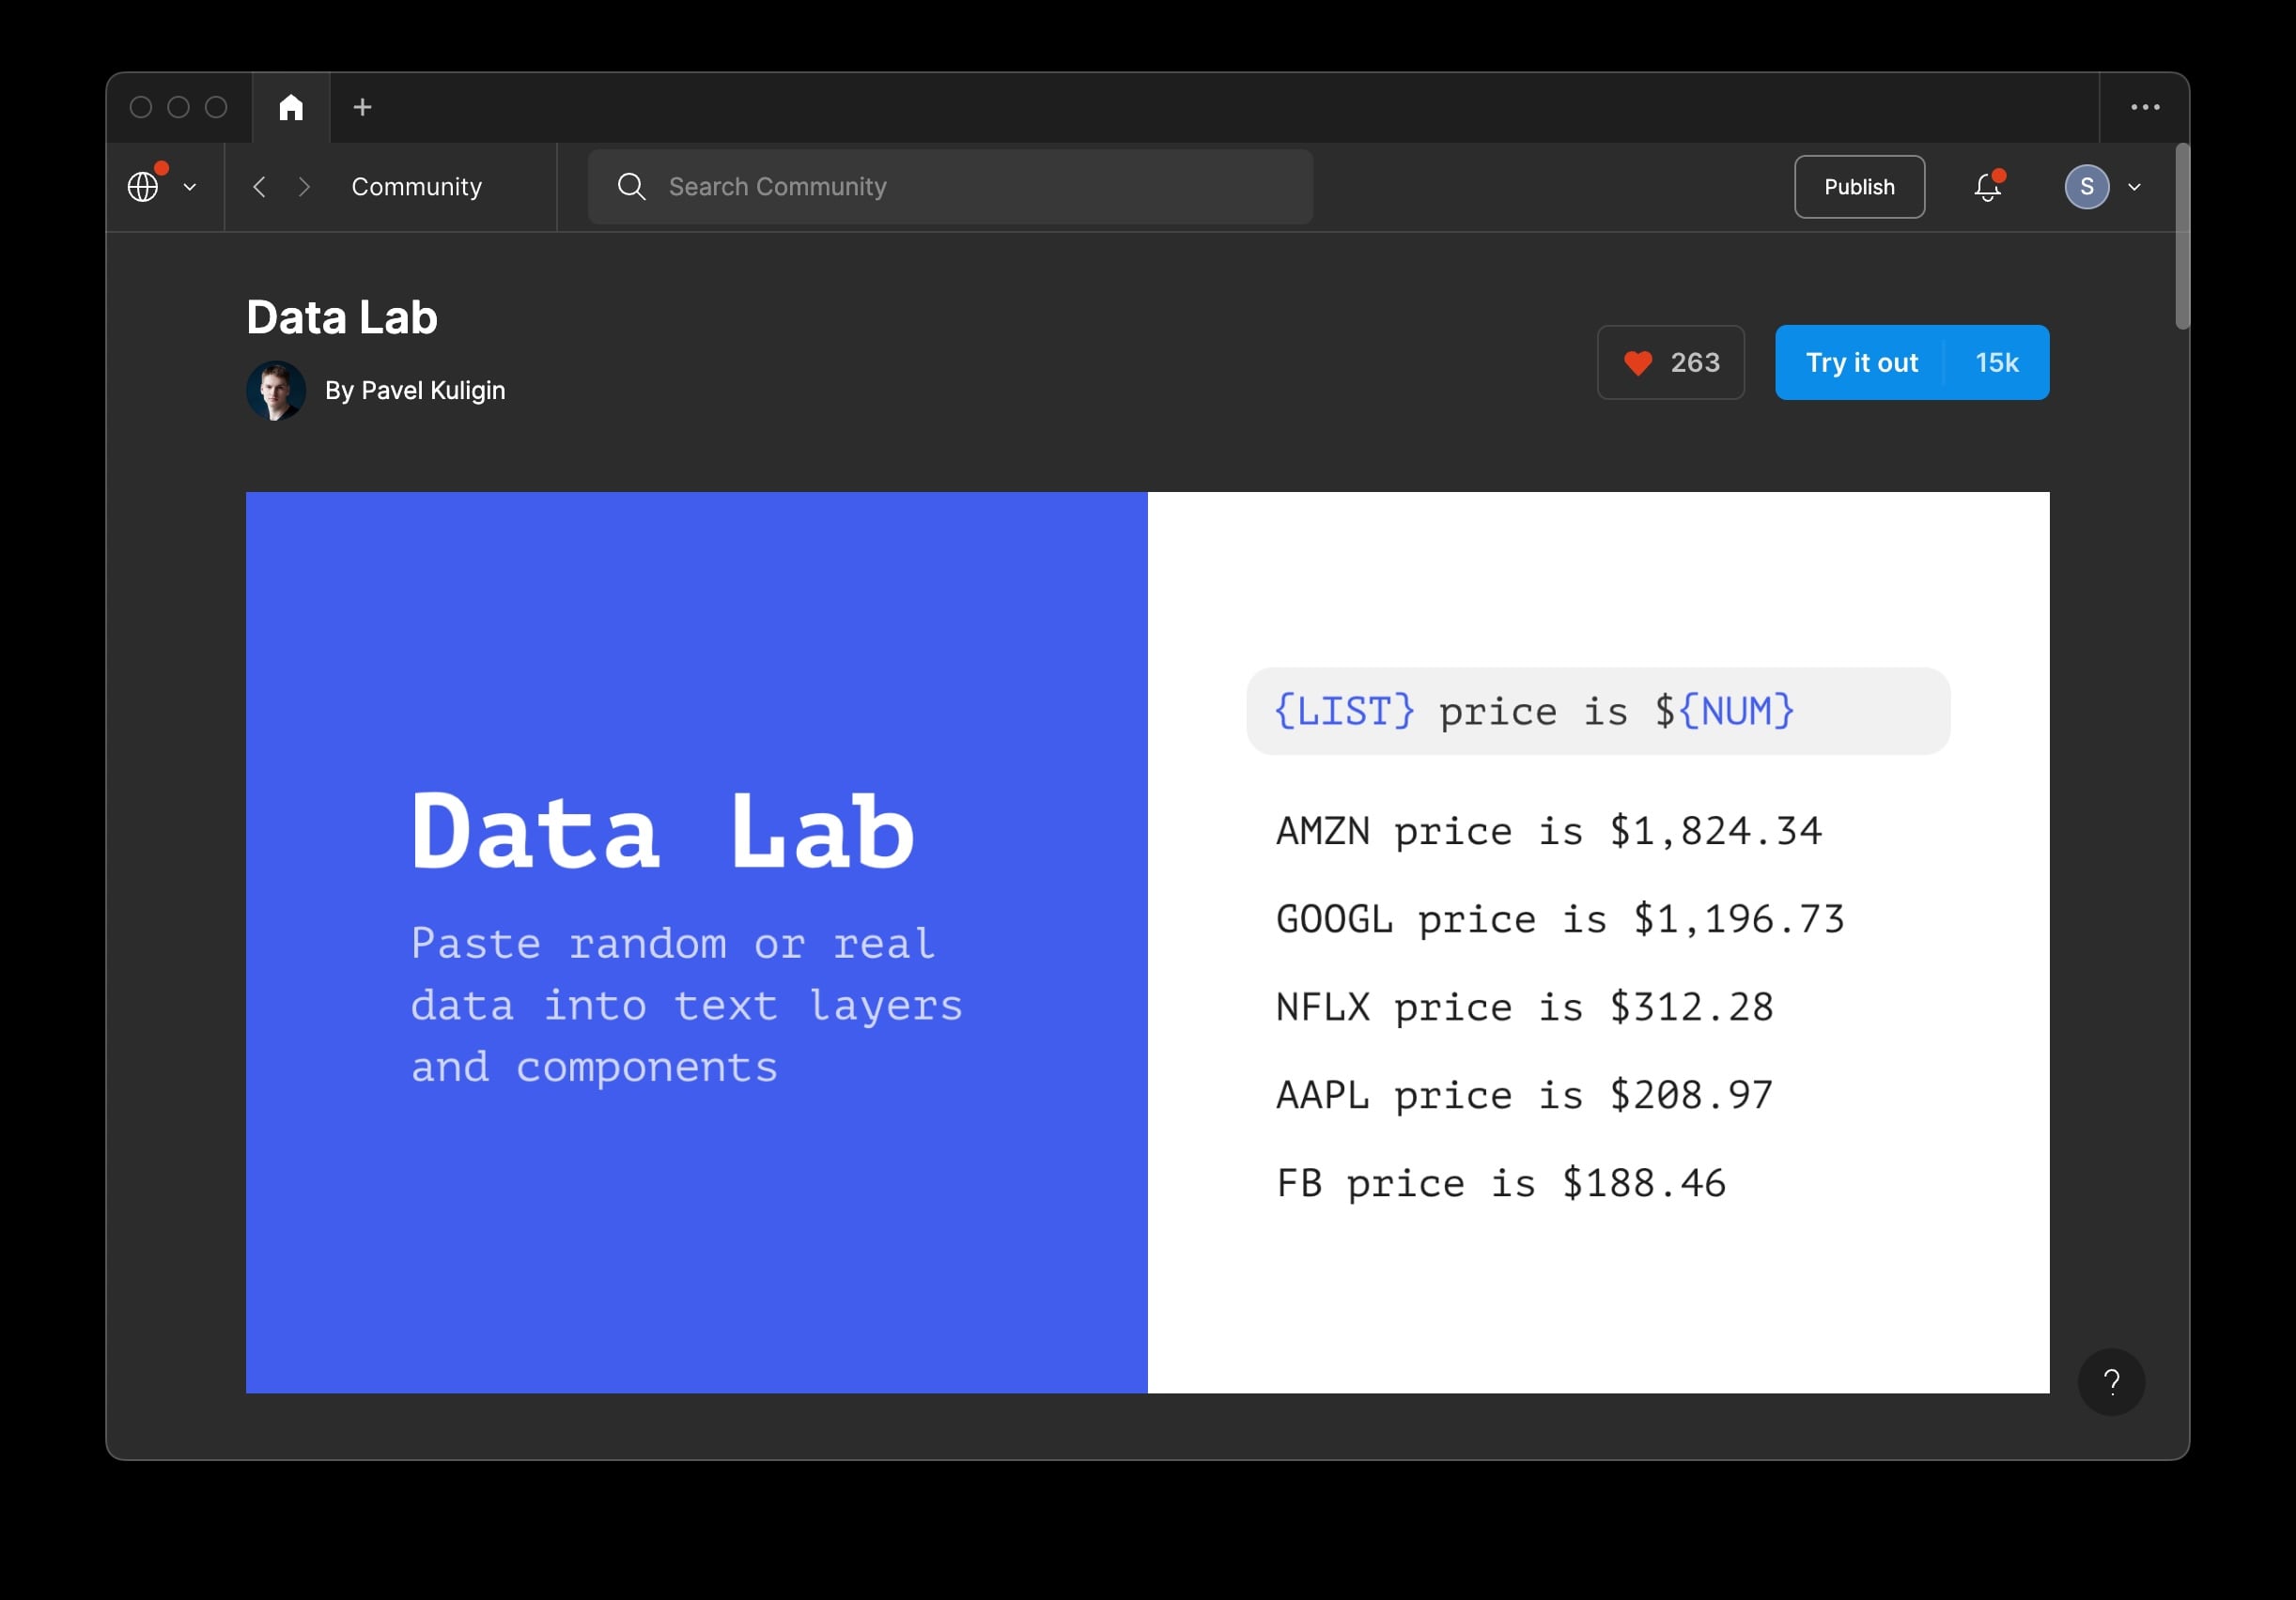
Task: Click the search magnifier icon
Action: (631, 187)
